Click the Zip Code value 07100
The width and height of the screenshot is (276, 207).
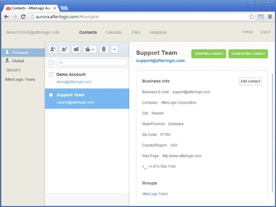pos(165,135)
